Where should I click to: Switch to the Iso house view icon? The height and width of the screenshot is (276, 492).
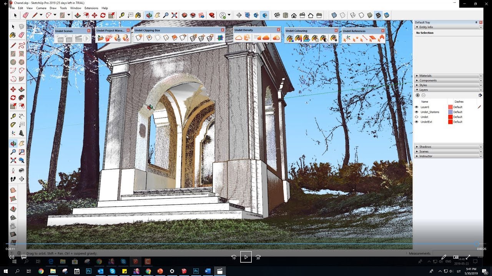[277, 15]
